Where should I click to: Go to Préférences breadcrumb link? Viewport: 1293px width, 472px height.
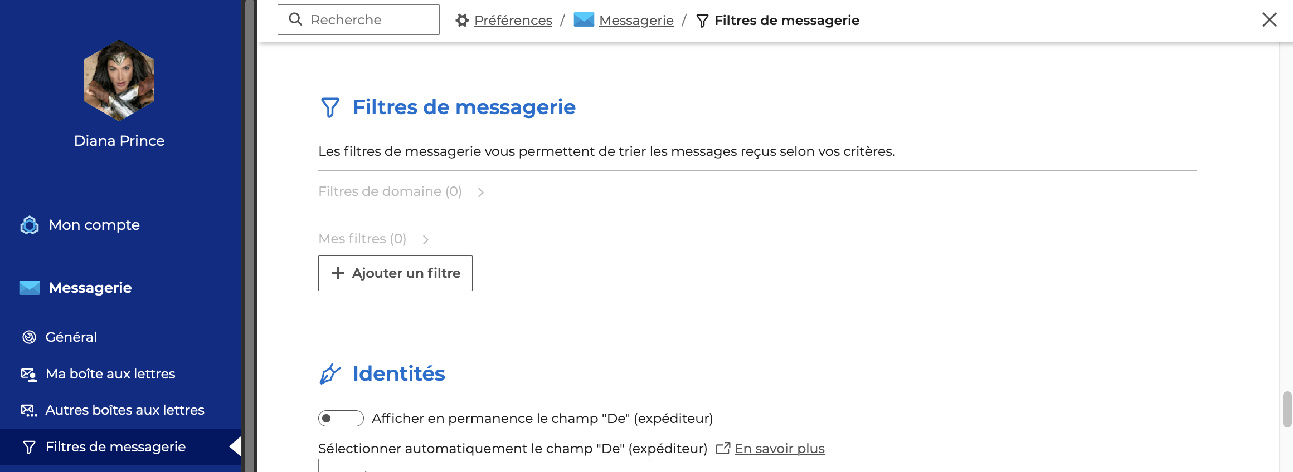point(513,21)
